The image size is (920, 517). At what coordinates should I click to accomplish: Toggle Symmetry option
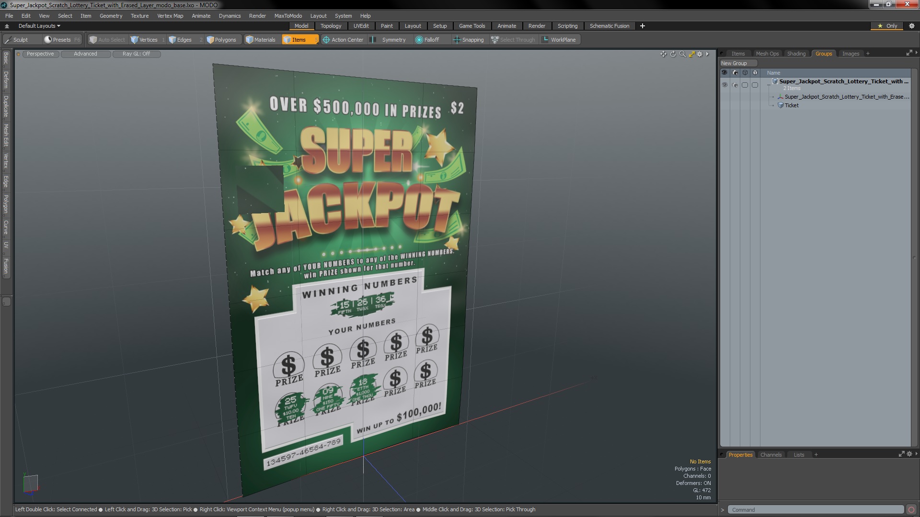tap(389, 40)
